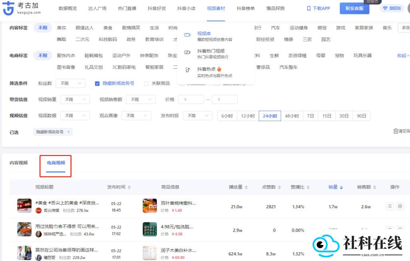The image size is (410, 261).
Task: Sort by 播放量 using its sort arrows
Action: coord(246,187)
